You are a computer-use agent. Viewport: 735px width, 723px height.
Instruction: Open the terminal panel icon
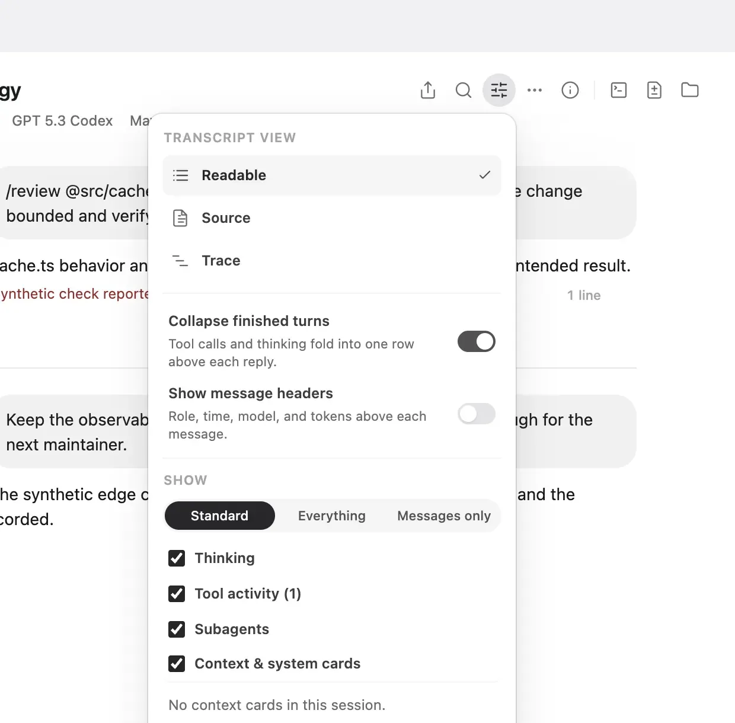(x=619, y=90)
